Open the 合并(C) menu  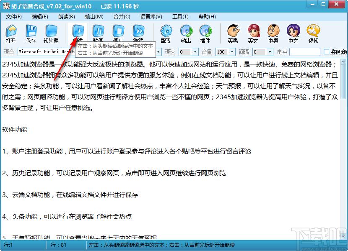point(122,17)
